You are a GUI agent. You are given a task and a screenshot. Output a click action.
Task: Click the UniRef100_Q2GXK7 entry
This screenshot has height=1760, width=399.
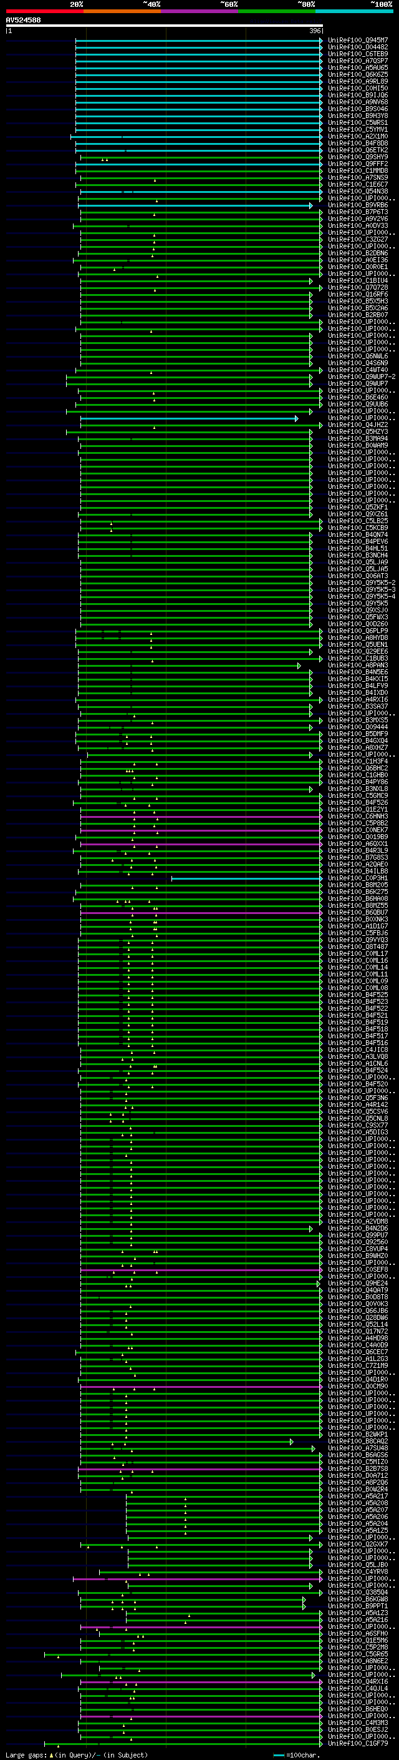point(358,1544)
